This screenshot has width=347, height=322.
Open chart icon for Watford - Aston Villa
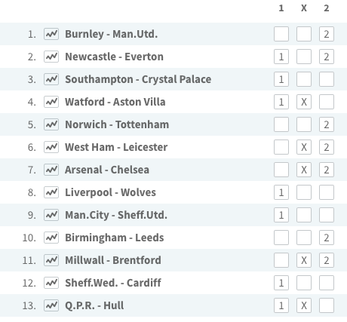pos(51,102)
